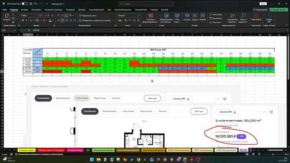Screen dimensions: 290x163
Task: Toggle underline formatting with the Ч button
Action: [x=31, y=20]
